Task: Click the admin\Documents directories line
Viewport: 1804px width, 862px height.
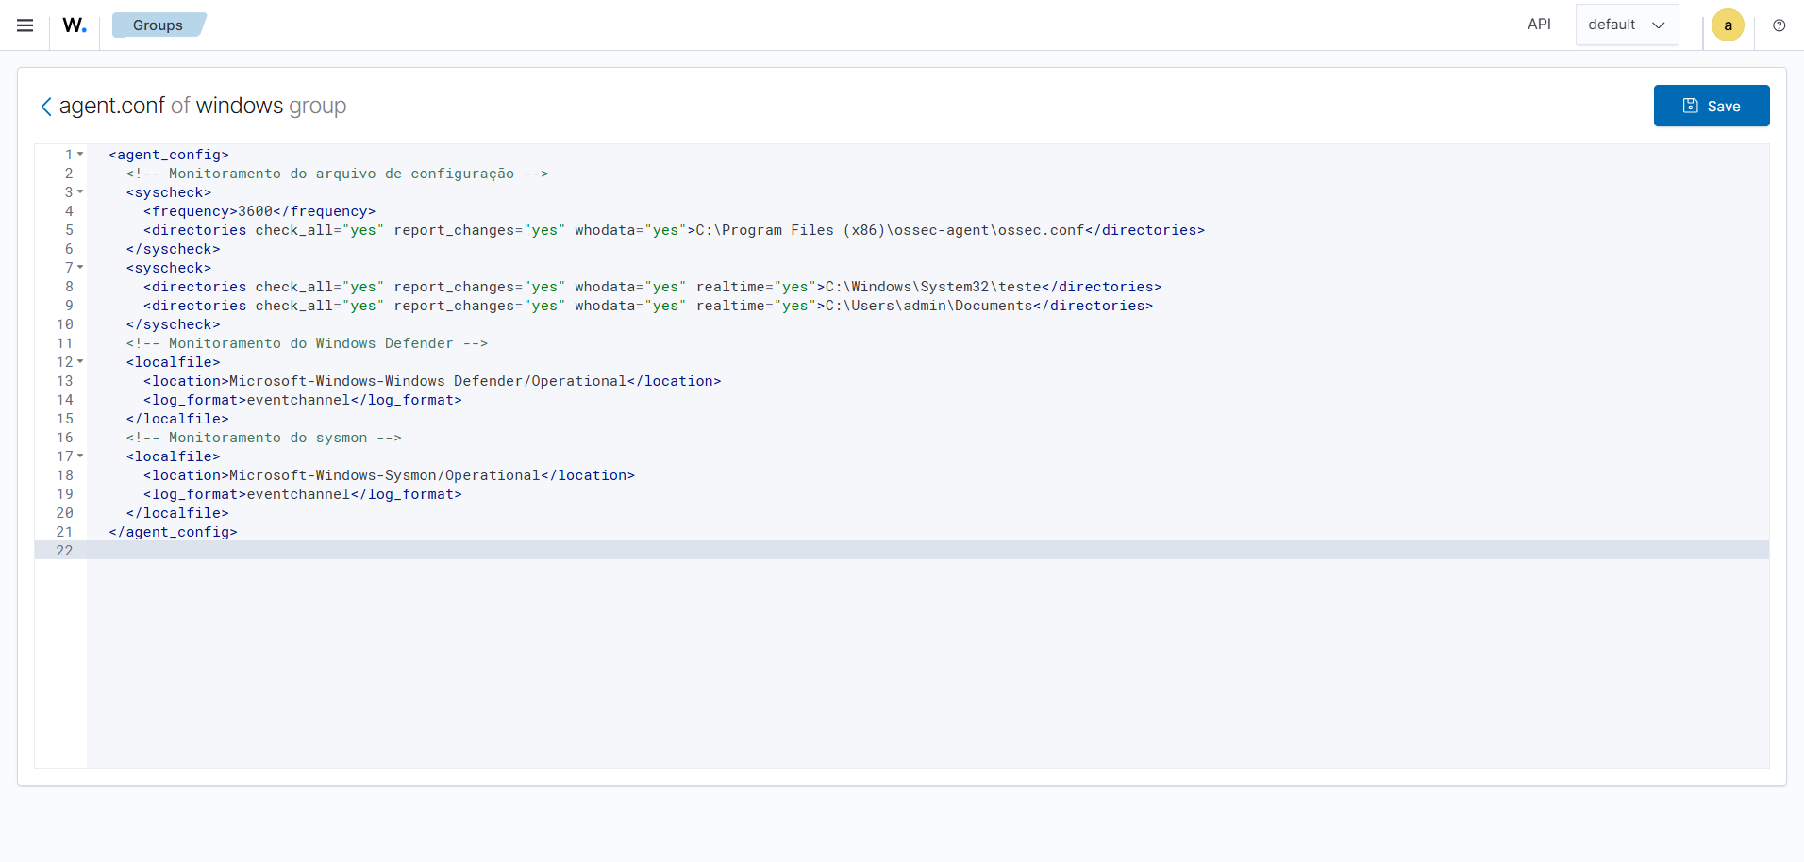Action: pyautogui.click(x=648, y=306)
